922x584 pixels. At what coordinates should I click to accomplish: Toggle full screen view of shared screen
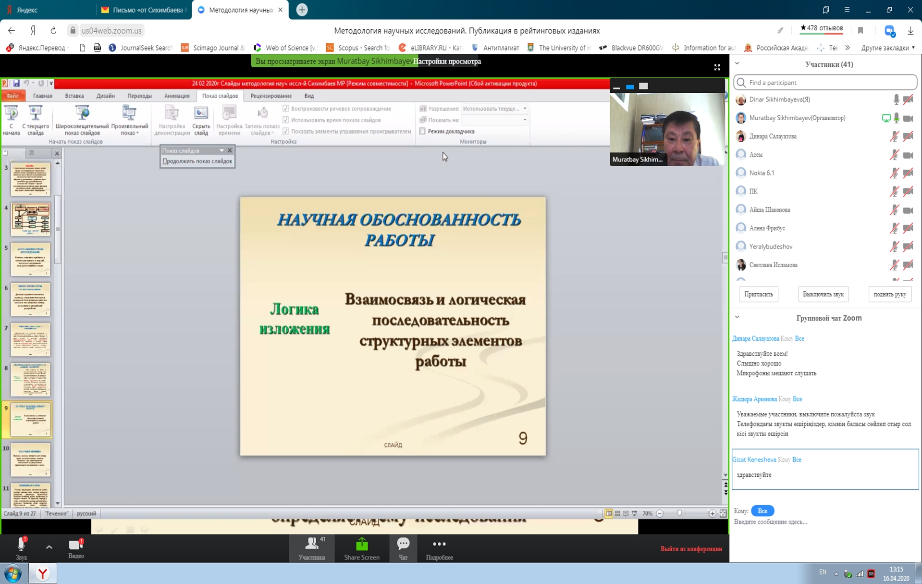(x=717, y=68)
